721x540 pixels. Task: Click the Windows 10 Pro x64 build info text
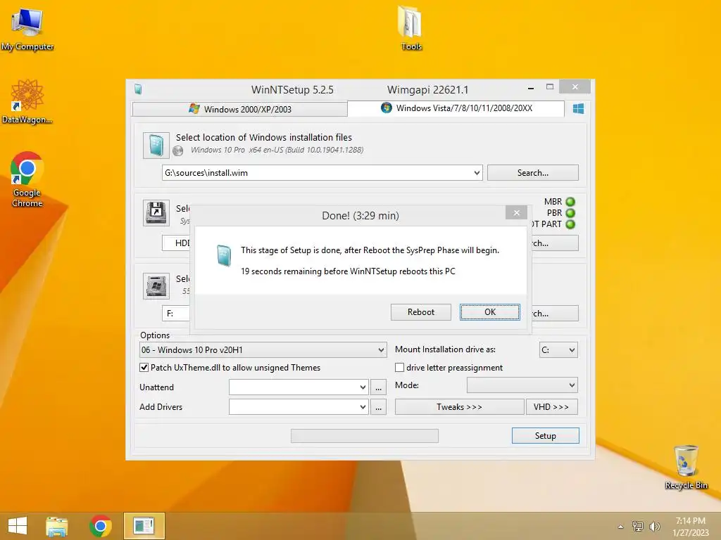tap(277, 150)
